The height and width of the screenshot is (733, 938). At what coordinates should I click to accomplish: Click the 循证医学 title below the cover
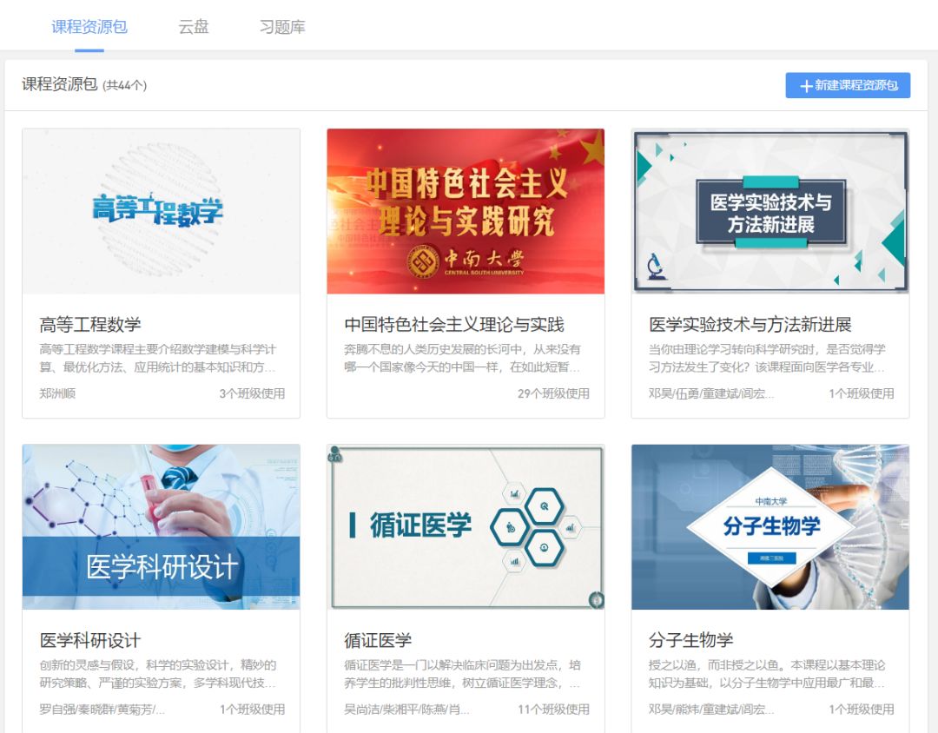[378, 641]
